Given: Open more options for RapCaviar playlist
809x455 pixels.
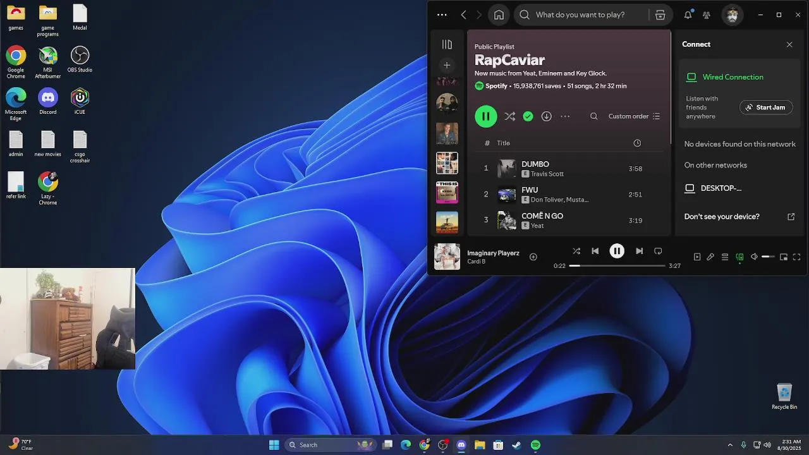Looking at the screenshot, I should (x=565, y=116).
